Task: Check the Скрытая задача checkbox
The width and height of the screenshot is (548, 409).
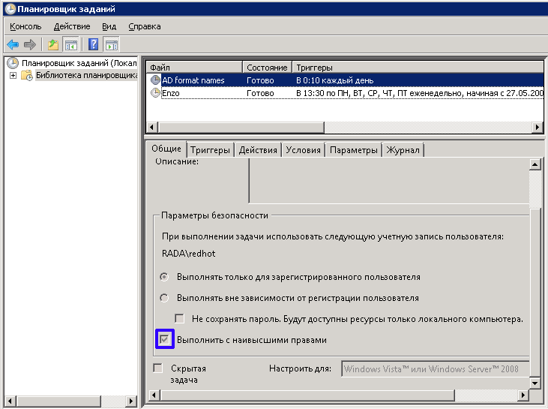Action: pos(158,368)
